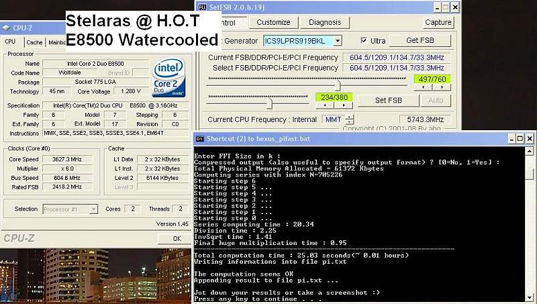Click the Revision value C0
This screenshot has width=537, height=304.
click(175, 124)
